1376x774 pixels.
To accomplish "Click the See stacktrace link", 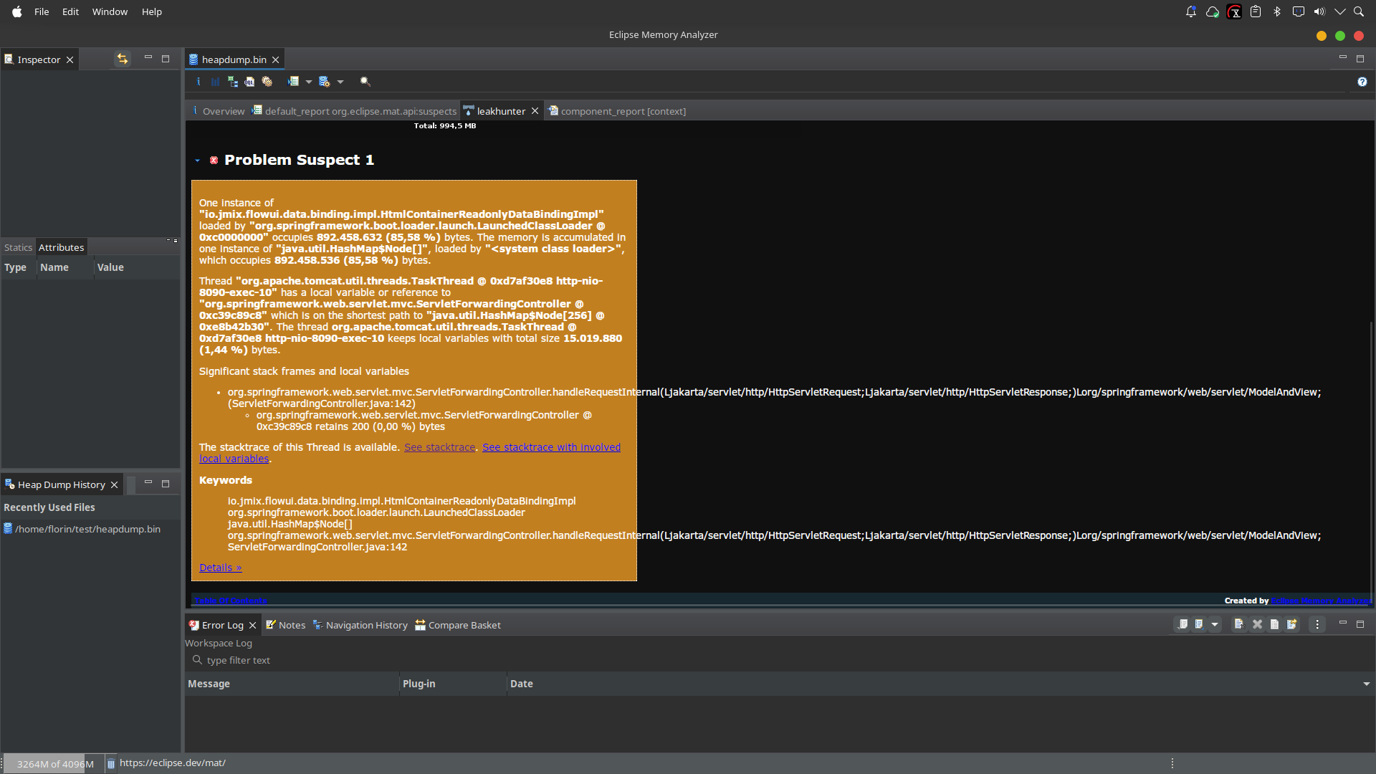I will pos(439,447).
